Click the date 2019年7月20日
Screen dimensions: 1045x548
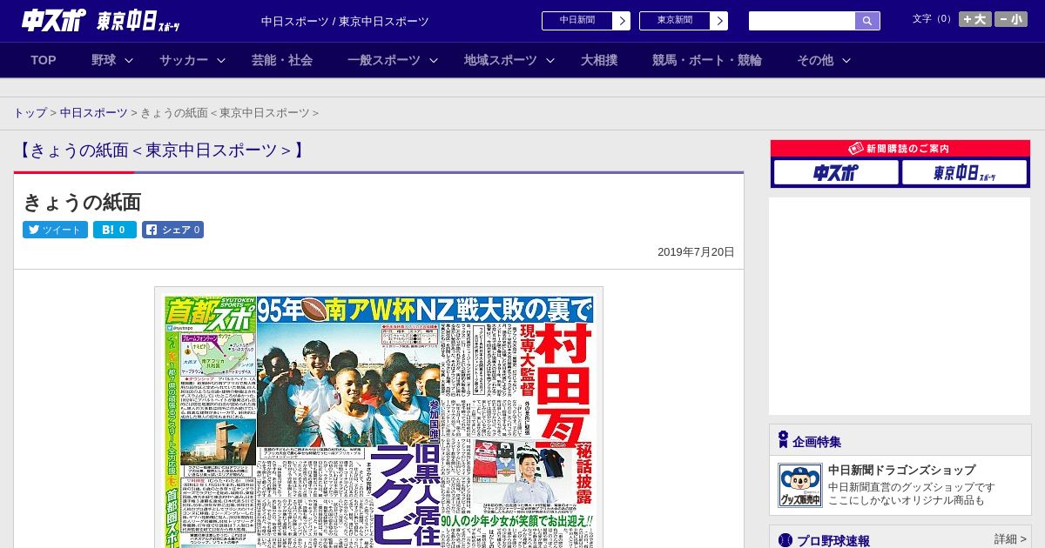696,252
